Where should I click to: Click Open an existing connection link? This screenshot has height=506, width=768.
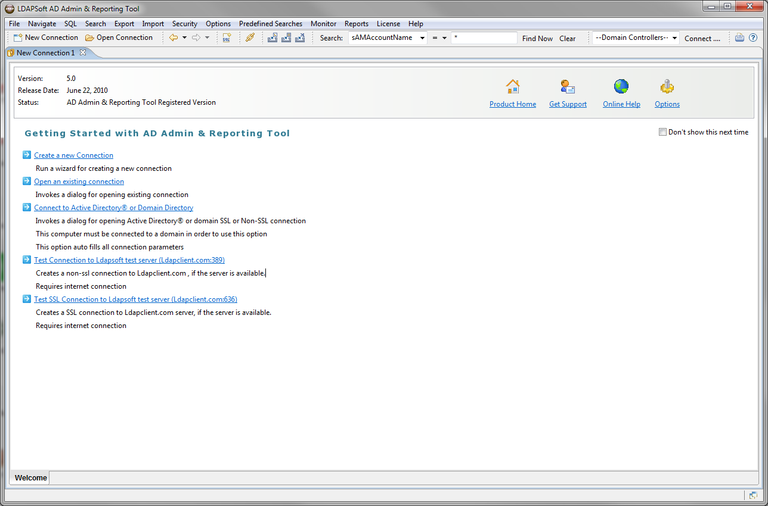[x=79, y=182]
